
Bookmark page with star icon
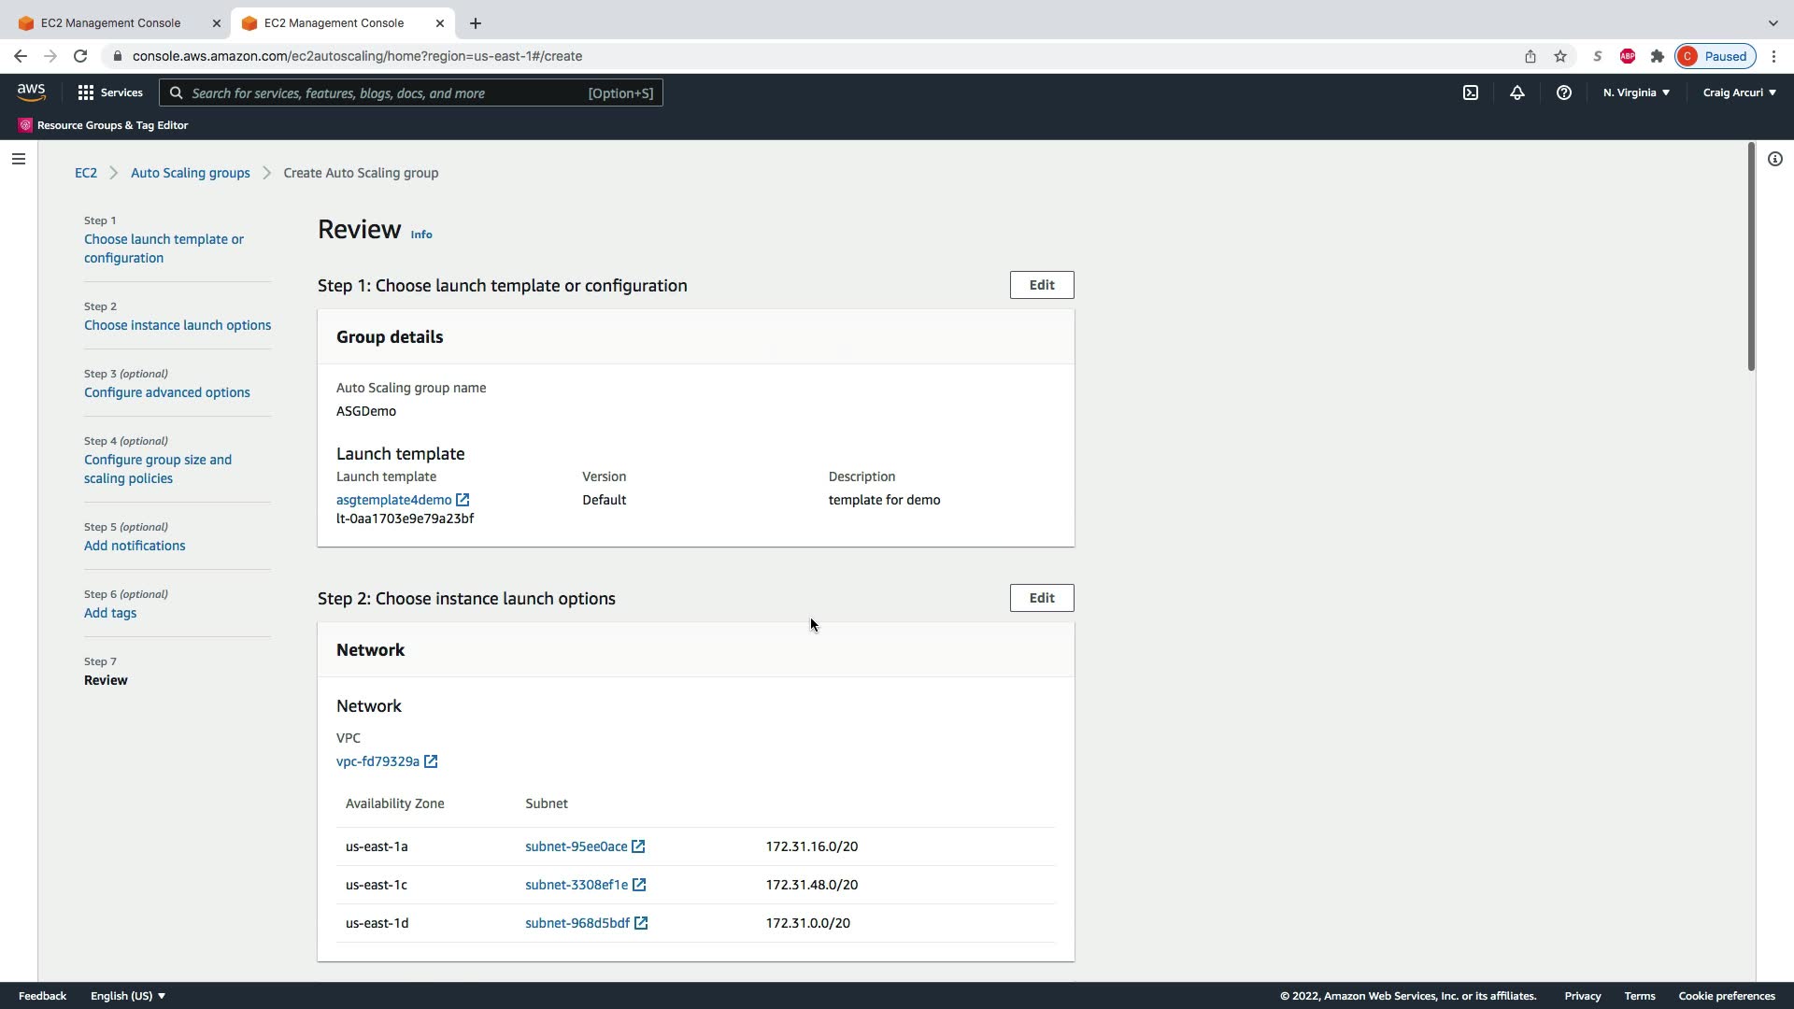(x=1559, y=56)
